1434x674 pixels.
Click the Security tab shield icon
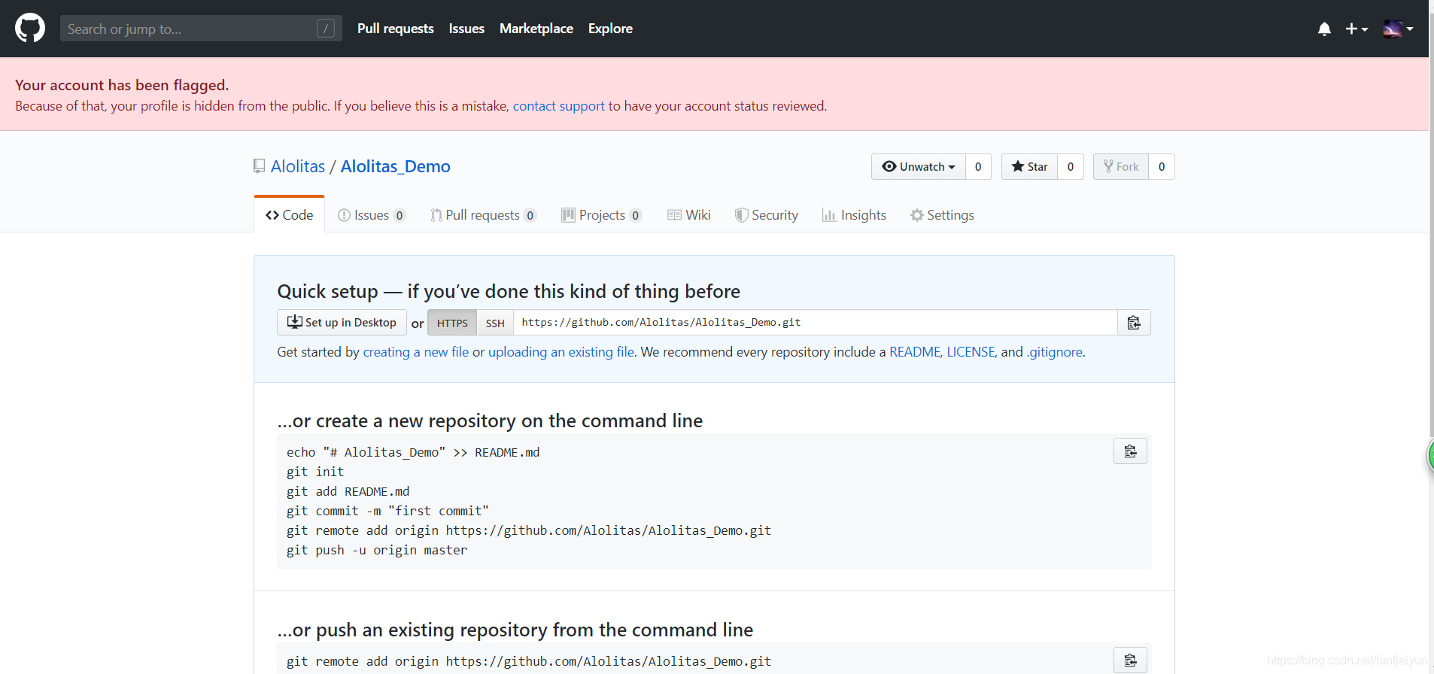point(742,215)
